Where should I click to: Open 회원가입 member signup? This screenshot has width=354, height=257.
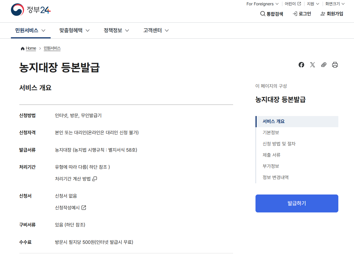click(332, 13)
